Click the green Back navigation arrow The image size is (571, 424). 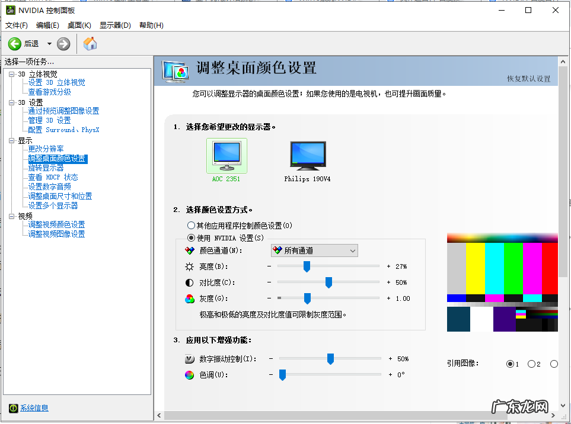[x=15, y=43]
